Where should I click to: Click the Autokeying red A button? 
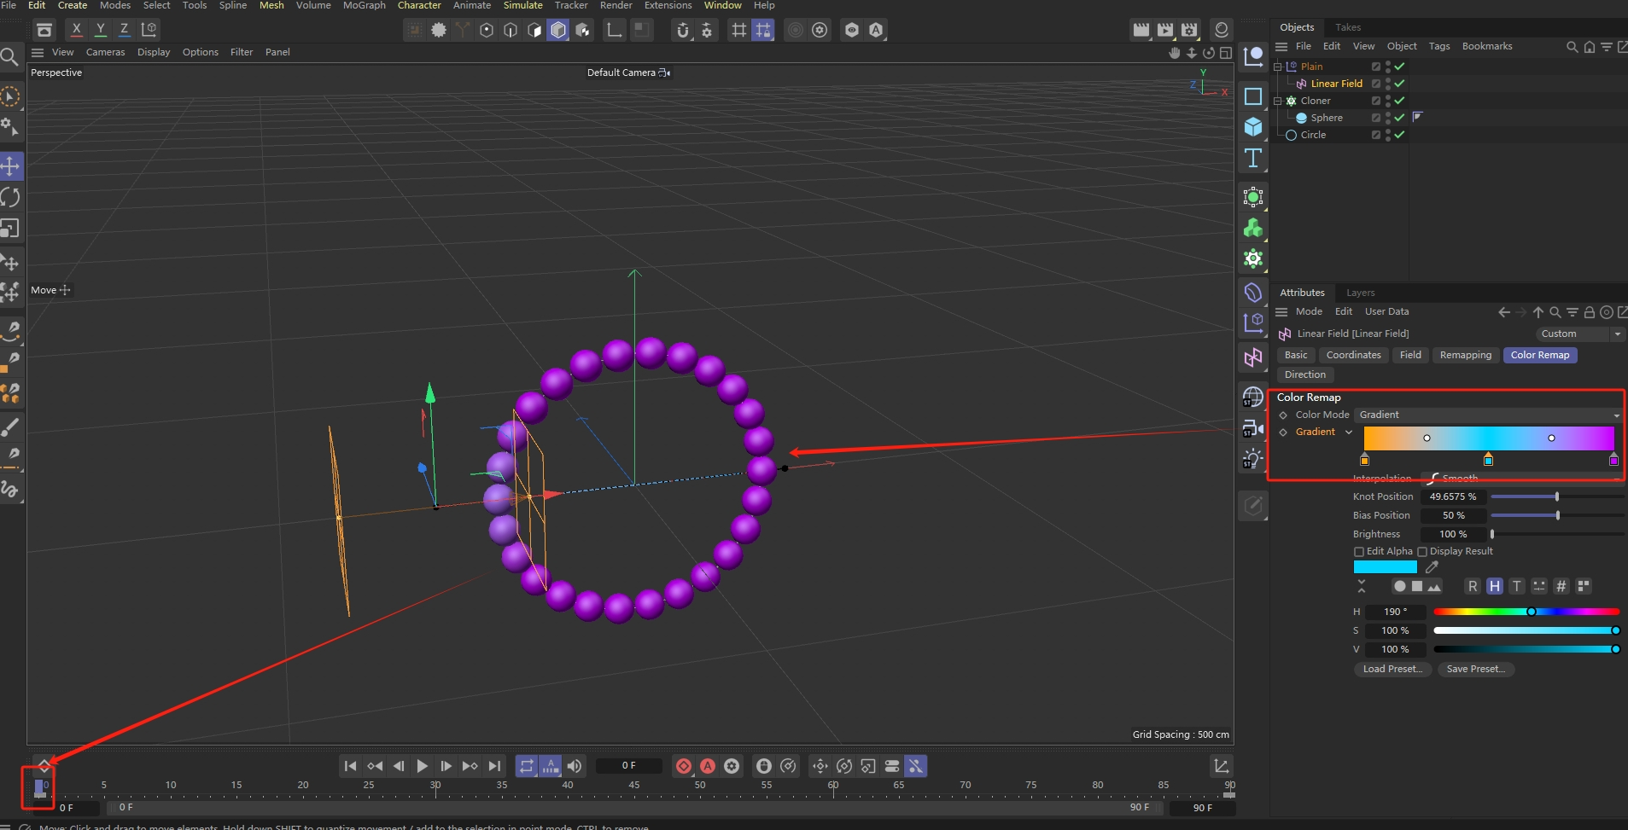pyautogui.click(x=708, y=766)
